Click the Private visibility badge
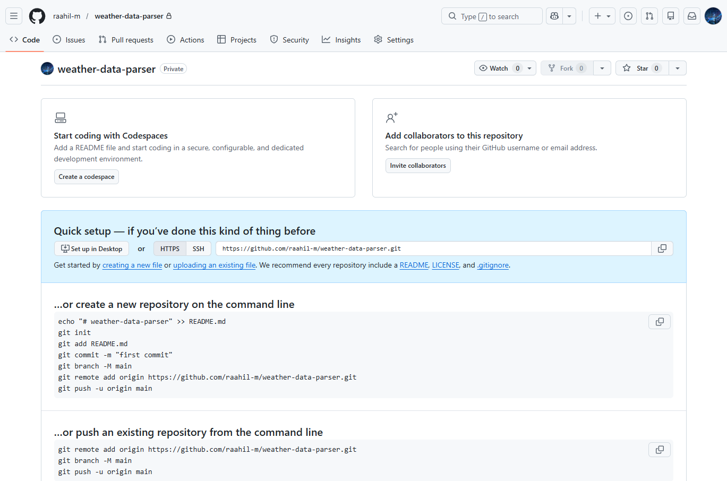 point(173,69)
